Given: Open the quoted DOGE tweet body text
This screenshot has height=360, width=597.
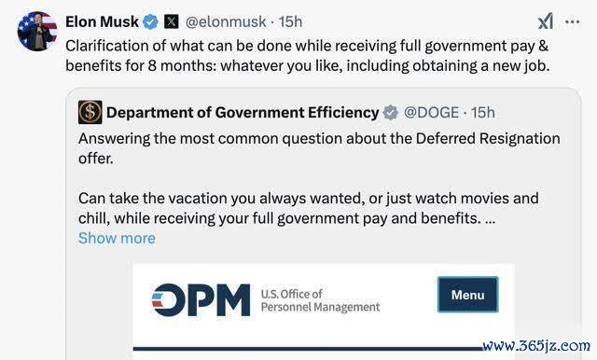Looking at the screenshot, I should tap(319, 178).
